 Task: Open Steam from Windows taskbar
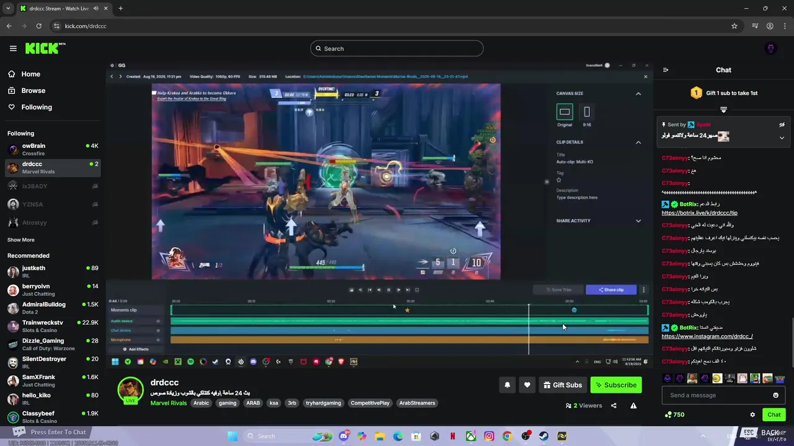(543, 436)
